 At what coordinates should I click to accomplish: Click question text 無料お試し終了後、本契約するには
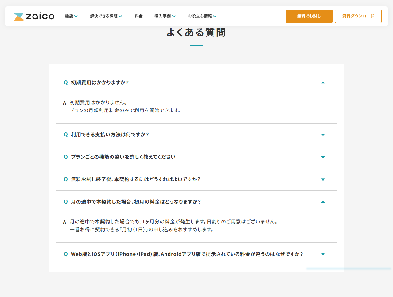pyautogui.click(x=135, y=179)
